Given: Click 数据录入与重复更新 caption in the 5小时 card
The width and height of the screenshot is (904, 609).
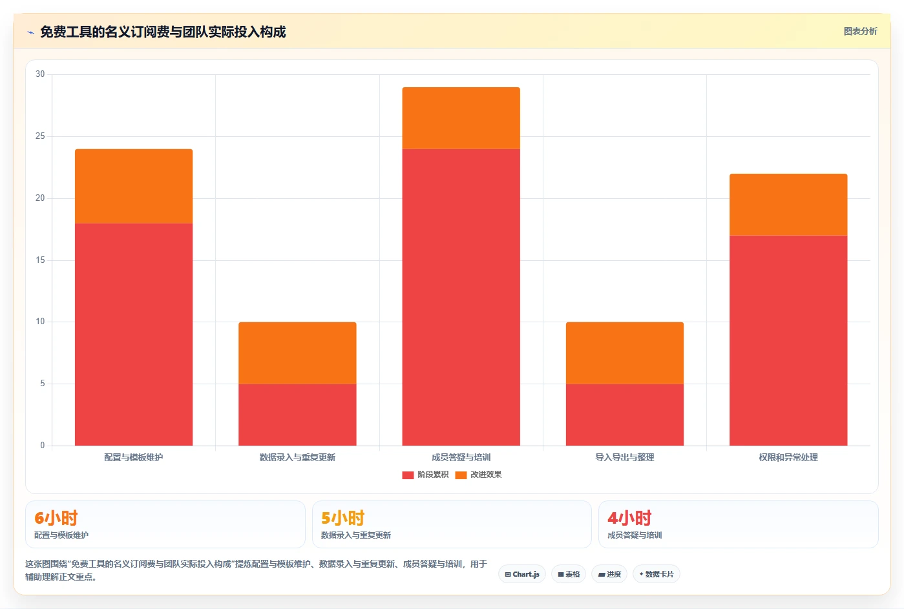Looking at the screenshot, I should [356, 535].
